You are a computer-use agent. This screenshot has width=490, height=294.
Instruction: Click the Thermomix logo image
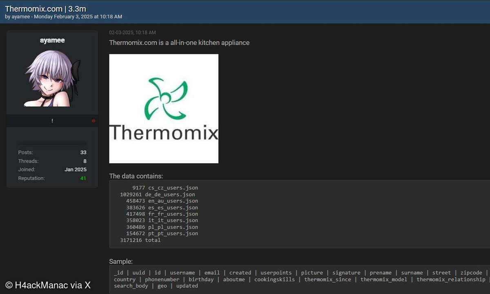pyautogui.click(x=164, y=109)
